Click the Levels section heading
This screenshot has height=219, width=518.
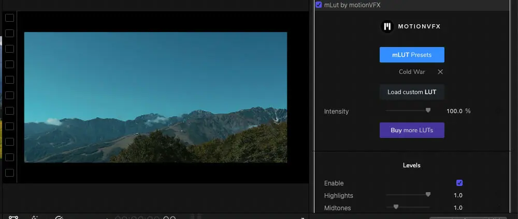pos(412,165)
